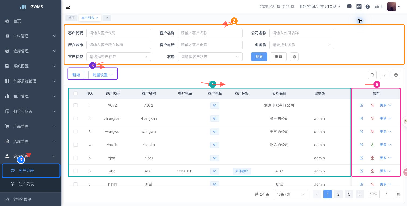Focus the 客户名称 input field

pos(210,33)
